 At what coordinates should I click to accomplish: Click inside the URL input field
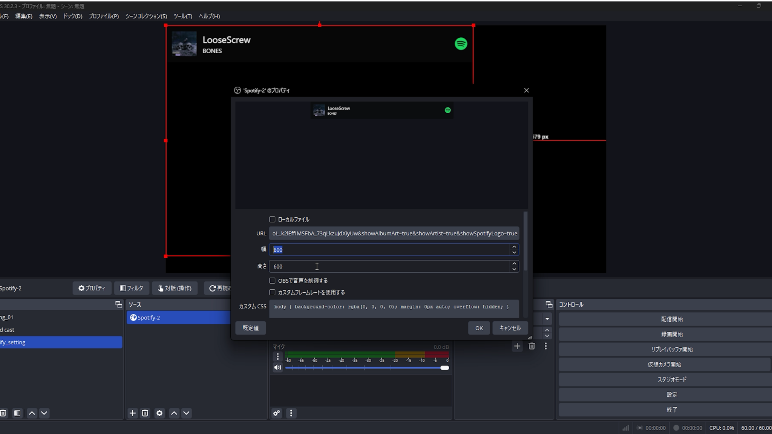coord(394,233)
